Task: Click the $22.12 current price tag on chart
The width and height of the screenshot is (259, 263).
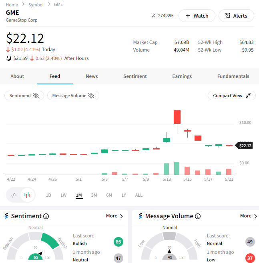Action: [x=244, y=145]
